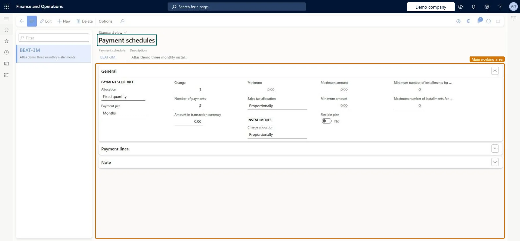This screenshot has width=520, height=241.
Task: Expand the Note section
Action: tap(495, 162)
